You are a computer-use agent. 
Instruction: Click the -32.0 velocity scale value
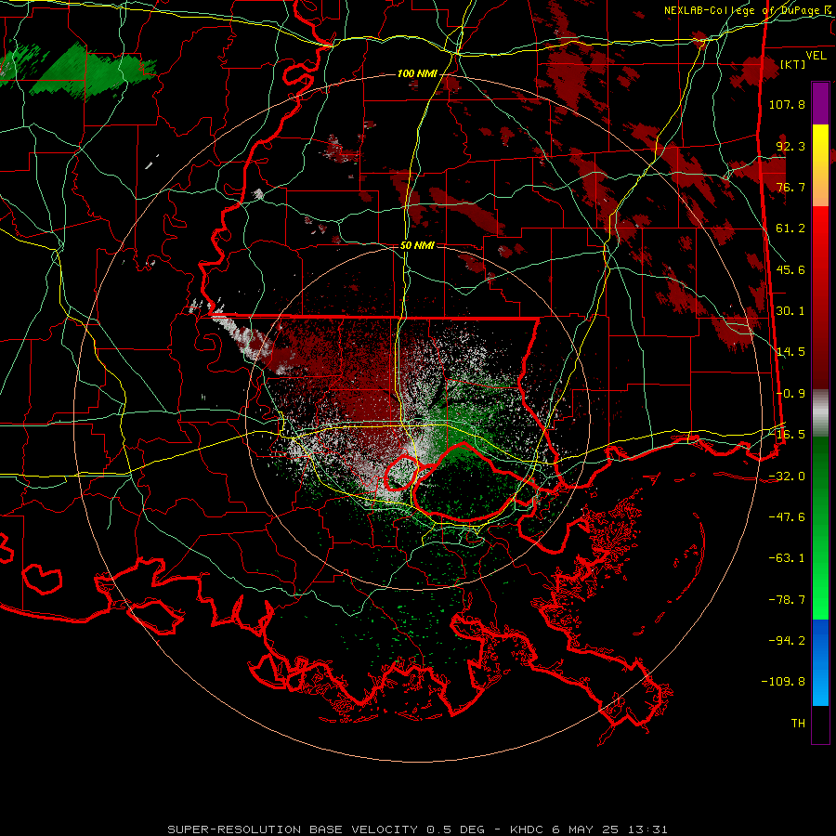click(x=787, y=477)
